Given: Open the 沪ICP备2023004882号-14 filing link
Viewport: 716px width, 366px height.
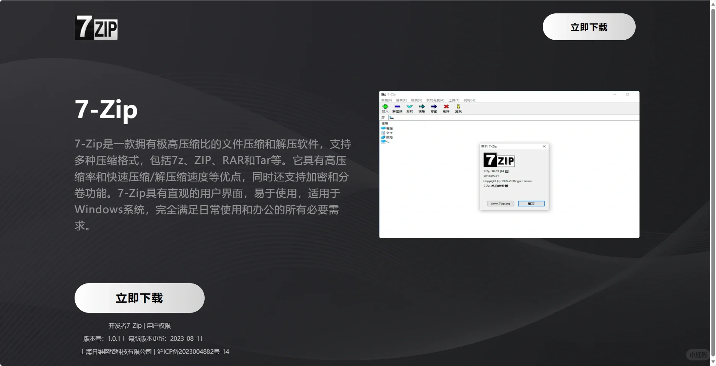Looking at the screenshot, I should point(193,351).
